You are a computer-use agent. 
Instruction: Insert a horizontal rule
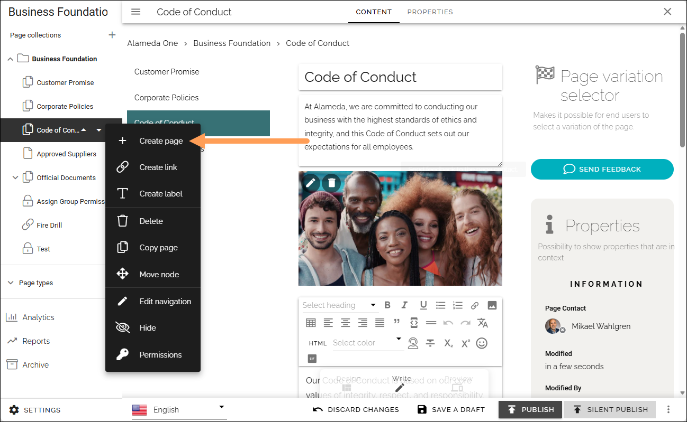431,323
